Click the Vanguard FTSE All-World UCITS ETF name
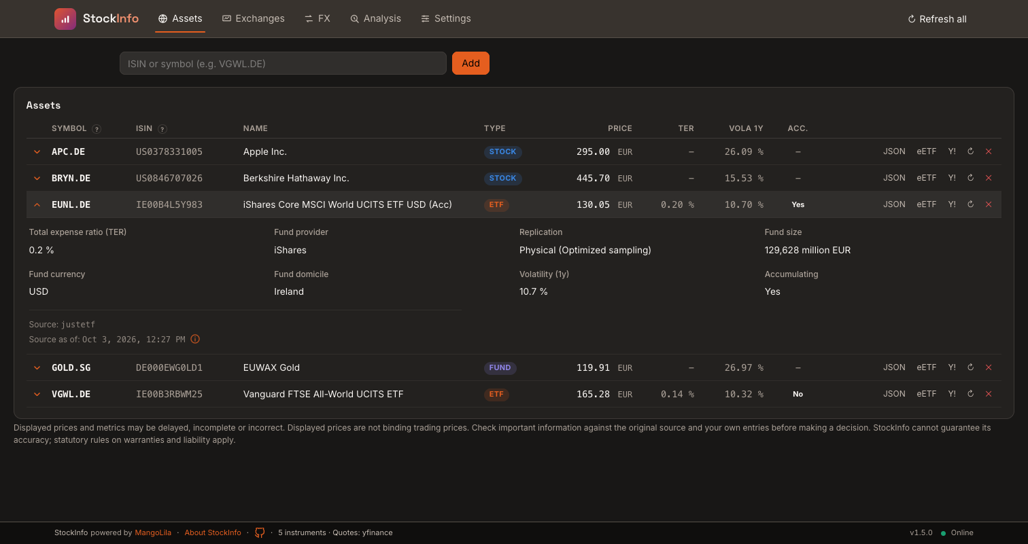Screen dimensions: 1028x544 [324, 394]
